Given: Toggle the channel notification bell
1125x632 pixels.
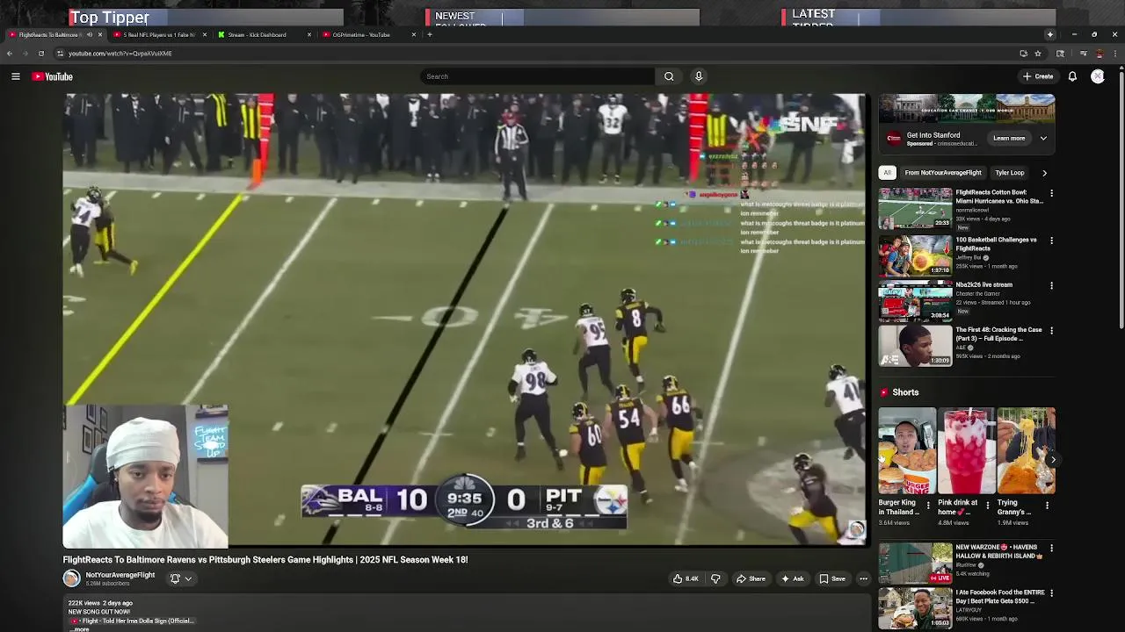Looking at the screenshot, I should (175, 578).
